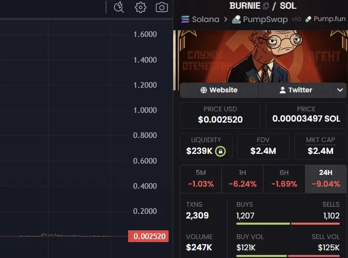Click the person icon on Twitter button
The height and width of the screenshot is (258, 348).
click(x=282, y=90)
